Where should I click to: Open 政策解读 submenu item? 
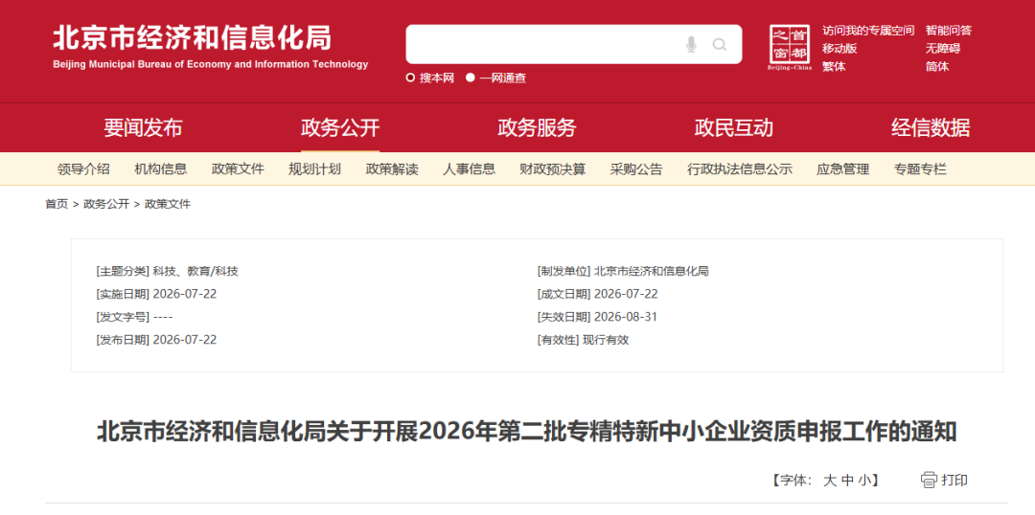[392, 169]
